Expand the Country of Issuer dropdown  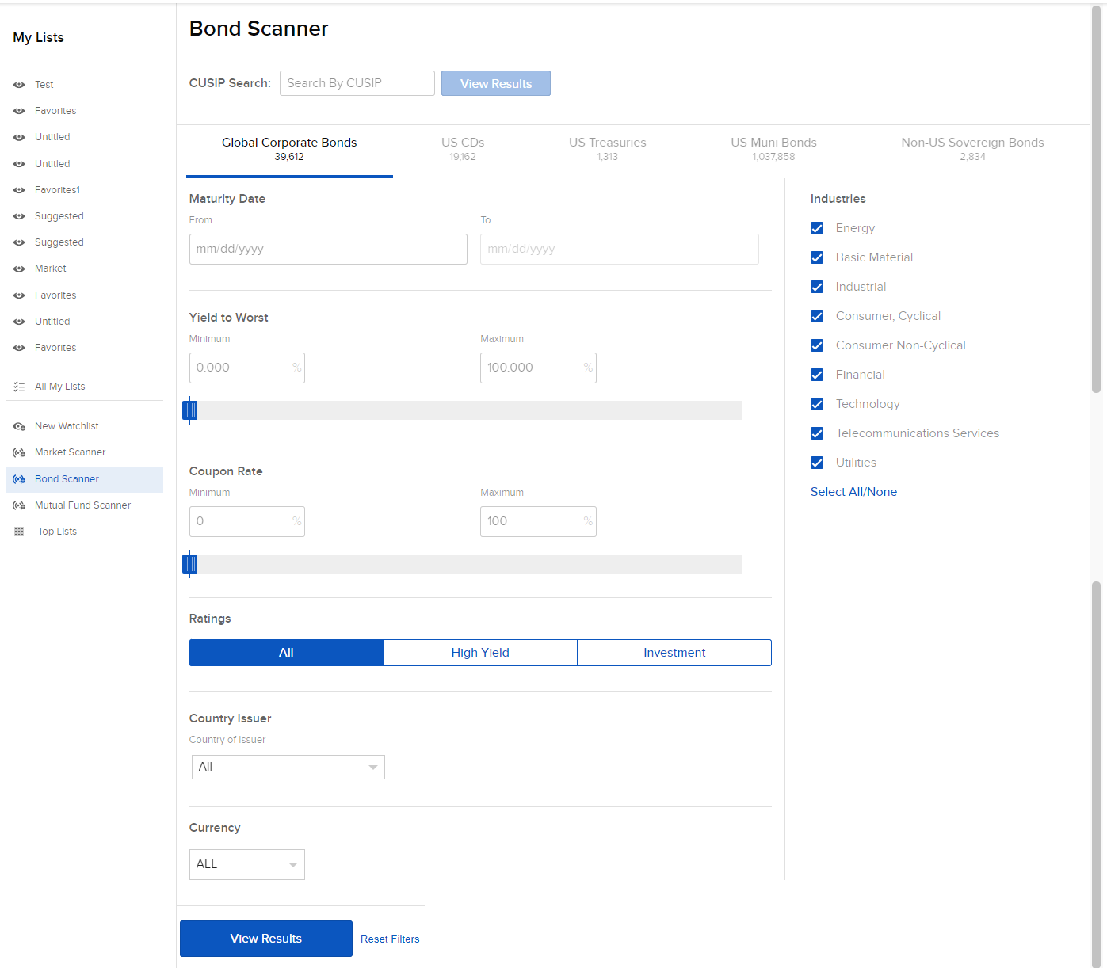288,767
